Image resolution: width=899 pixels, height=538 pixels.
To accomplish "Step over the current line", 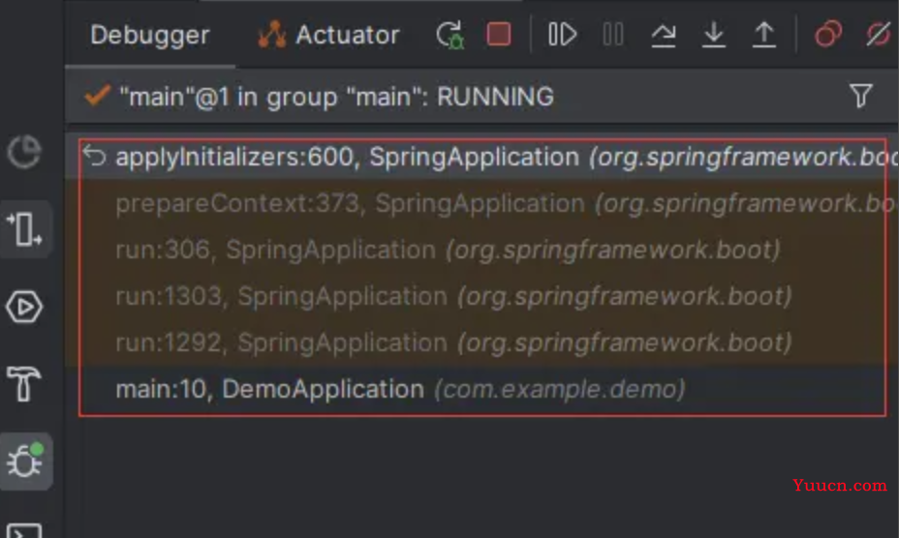I will click(664, 35).
